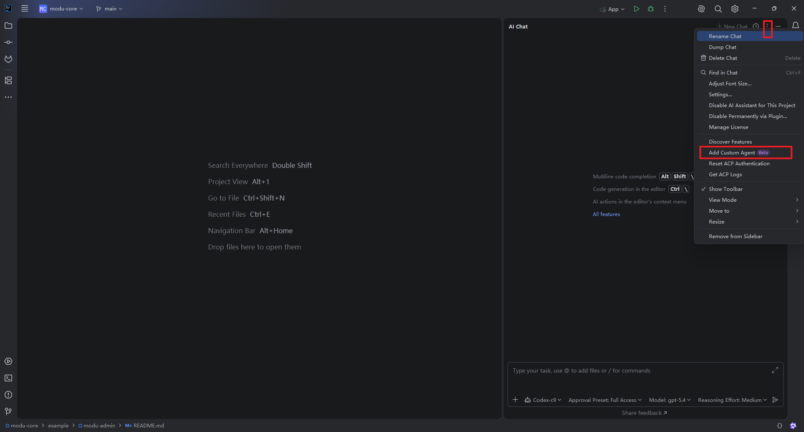804x432 pixels.
Task: Open the Codex-c9 agent selector
Action: coord(543,400)
